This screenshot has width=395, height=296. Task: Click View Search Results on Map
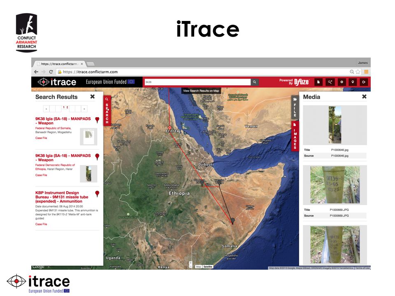pyautogui.click(x=201, y=91)
